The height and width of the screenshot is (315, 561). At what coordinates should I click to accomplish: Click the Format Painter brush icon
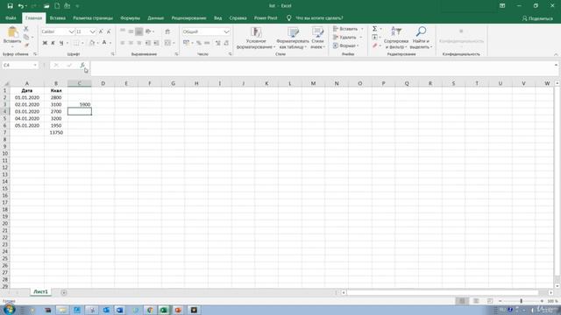(26, 45)
